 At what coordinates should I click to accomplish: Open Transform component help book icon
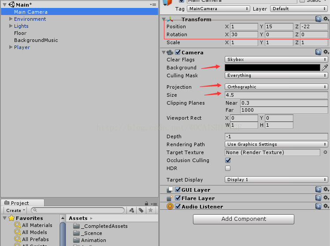point(318,19)
